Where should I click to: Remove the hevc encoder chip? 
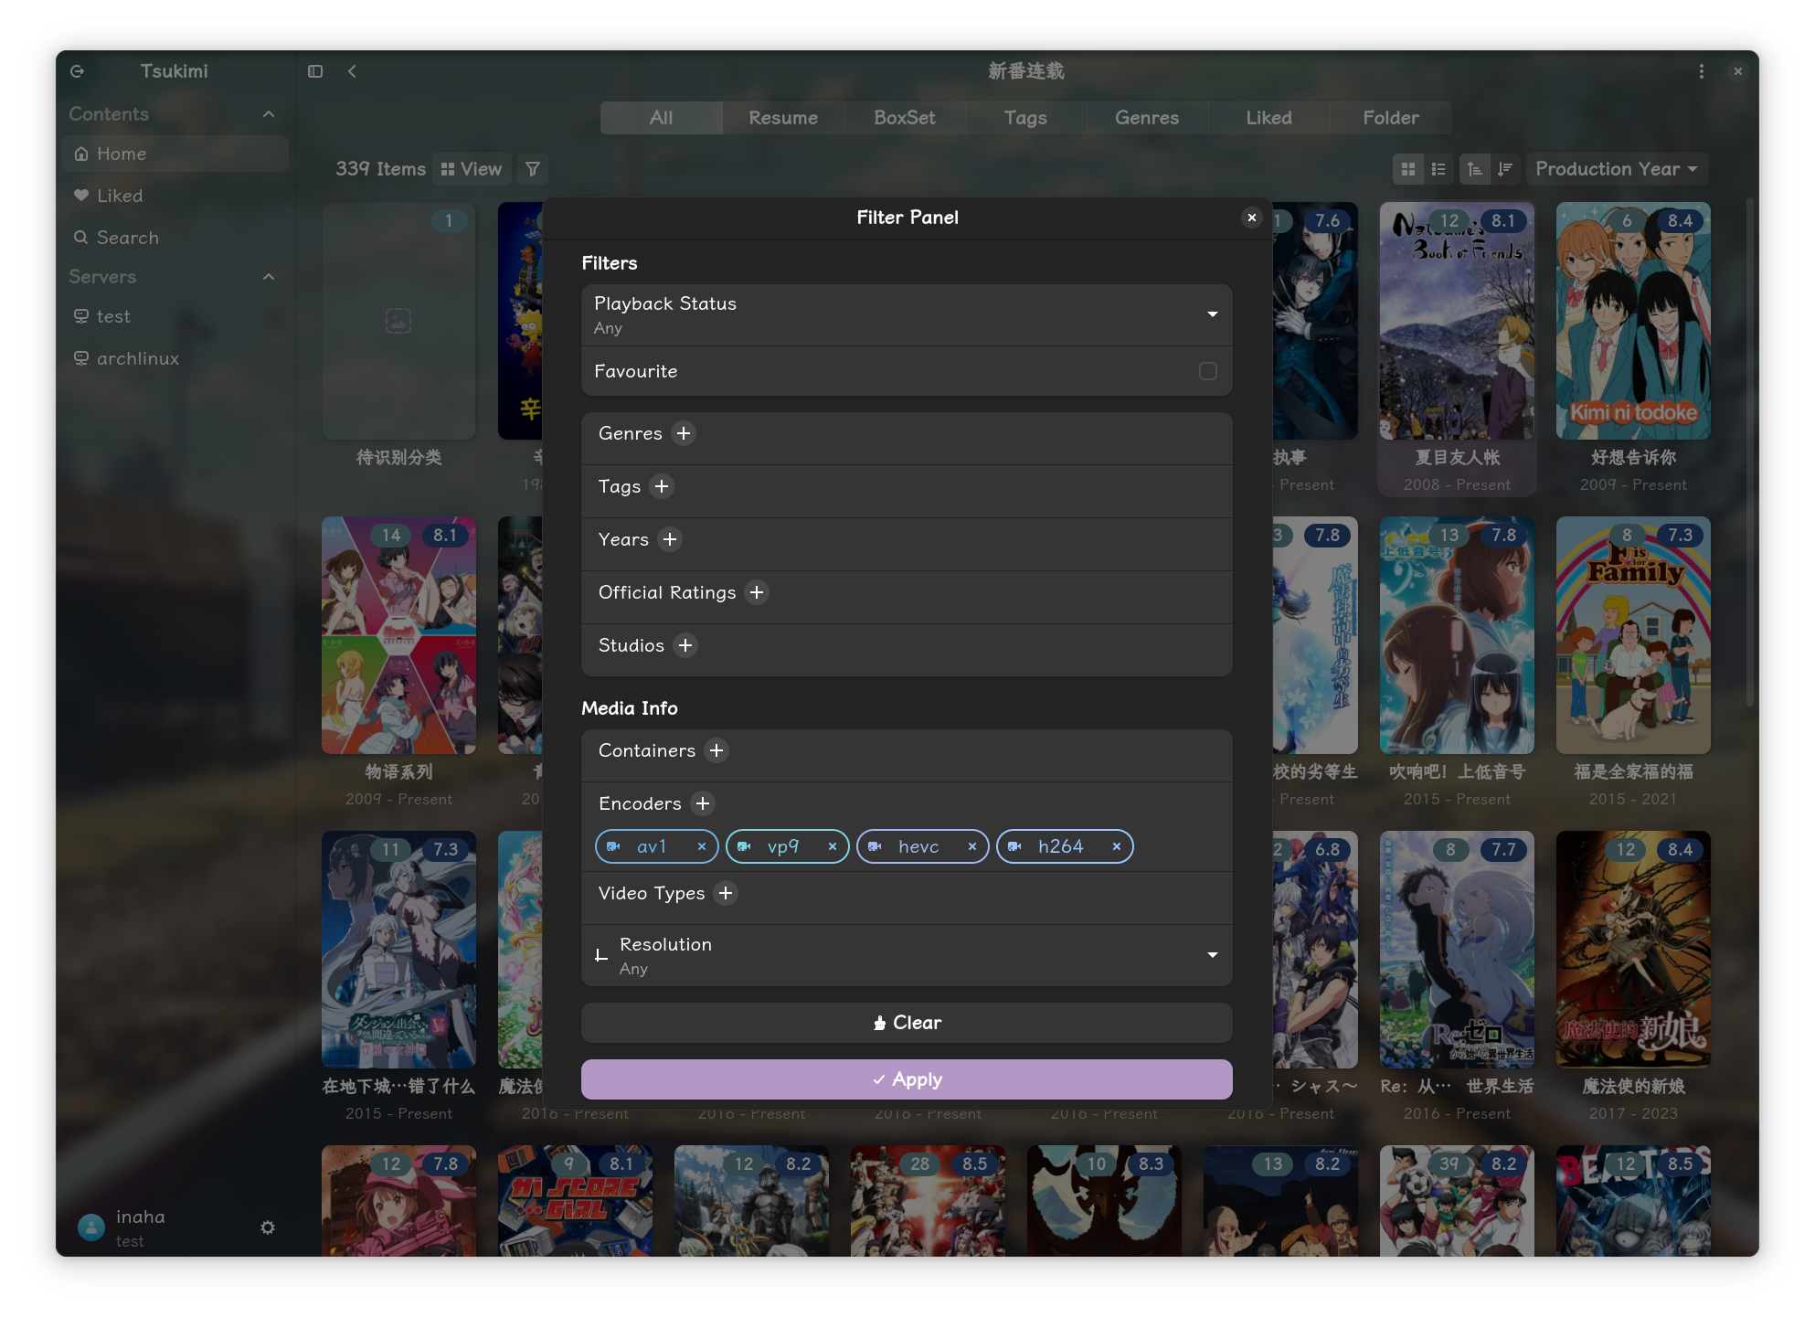[972, 847]
